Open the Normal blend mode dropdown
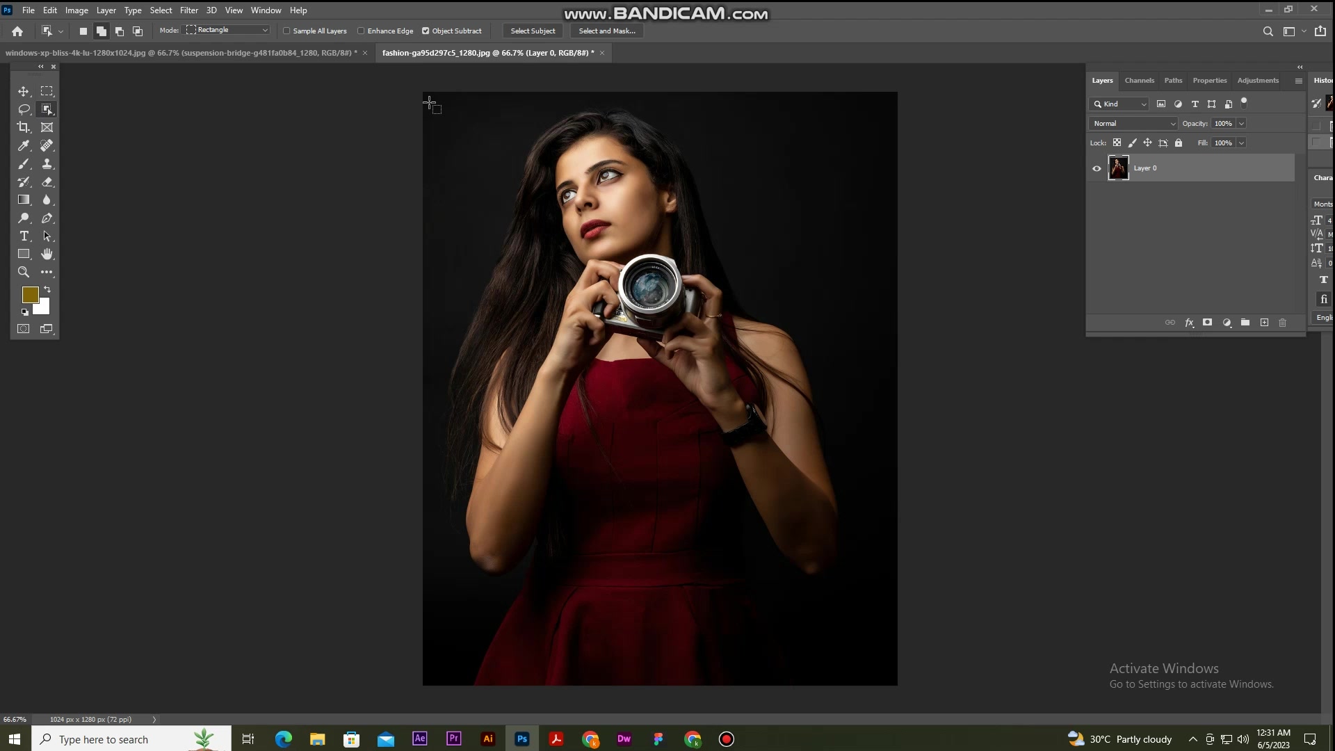The image size is (1335, 751). point(1133,124)
